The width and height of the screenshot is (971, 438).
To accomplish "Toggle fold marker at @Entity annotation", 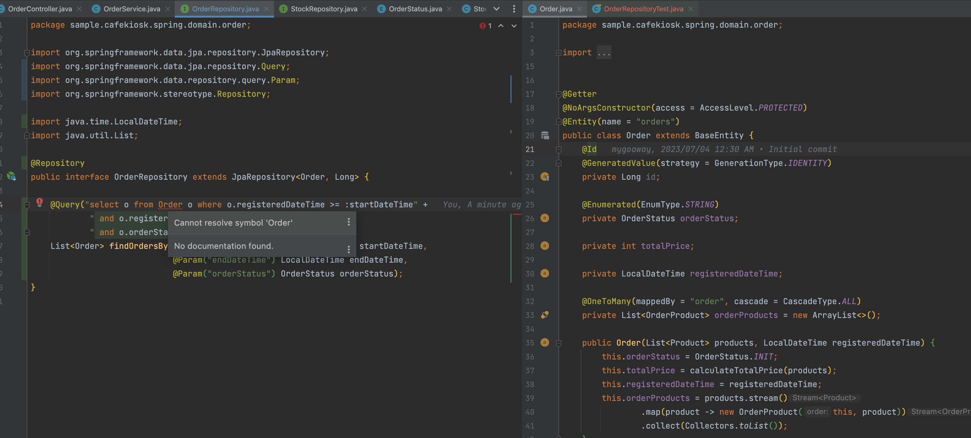I will 559,121.
